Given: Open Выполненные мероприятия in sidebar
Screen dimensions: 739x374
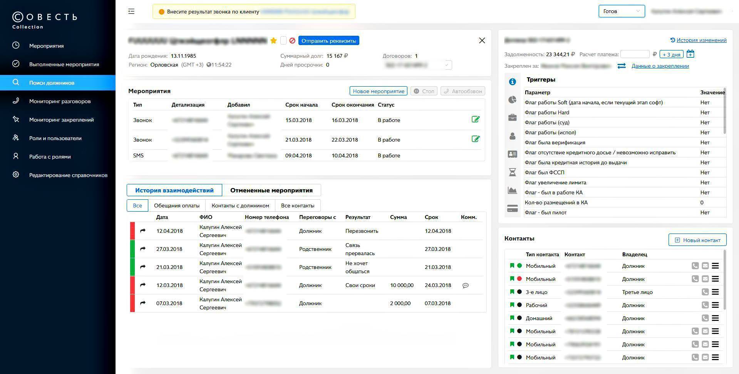Looking at the screenshot, I should pyautogui.click(x=58, y=64).
